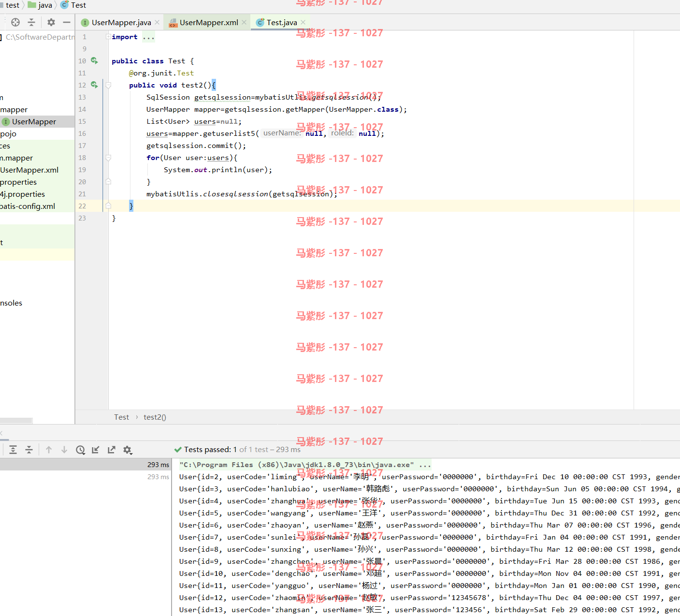Screen dimensions: 680x616
Task: Click the locate/scroll-from-source target icon
Action: (x=15, y=22)
